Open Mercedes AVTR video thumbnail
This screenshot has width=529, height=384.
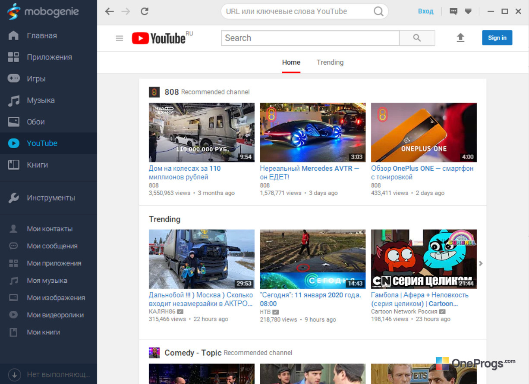point(312,132)
